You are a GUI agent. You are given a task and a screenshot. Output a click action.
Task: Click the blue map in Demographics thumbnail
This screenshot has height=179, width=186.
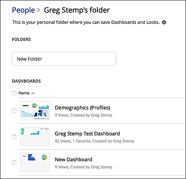[x=43, y=113]
